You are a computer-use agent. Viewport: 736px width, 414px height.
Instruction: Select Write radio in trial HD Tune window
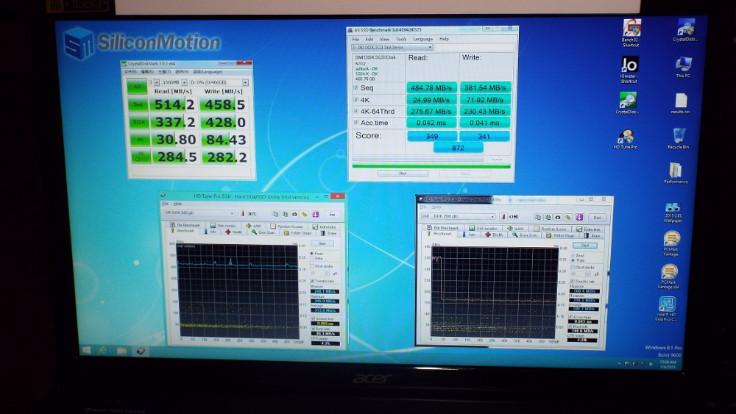(311, 258)
